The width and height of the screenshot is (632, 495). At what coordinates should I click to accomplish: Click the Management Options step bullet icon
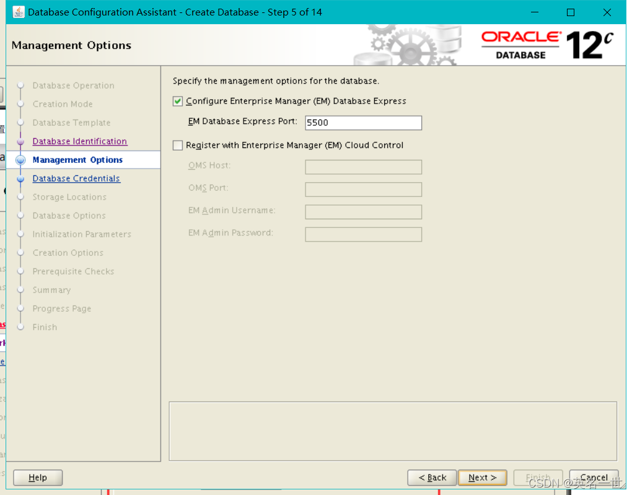(x=20, y=160)
